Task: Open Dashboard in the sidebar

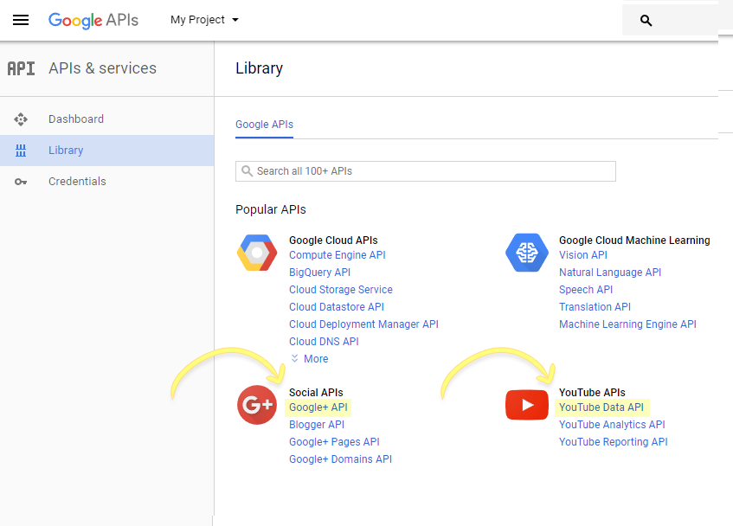Action: coord(76,119)
